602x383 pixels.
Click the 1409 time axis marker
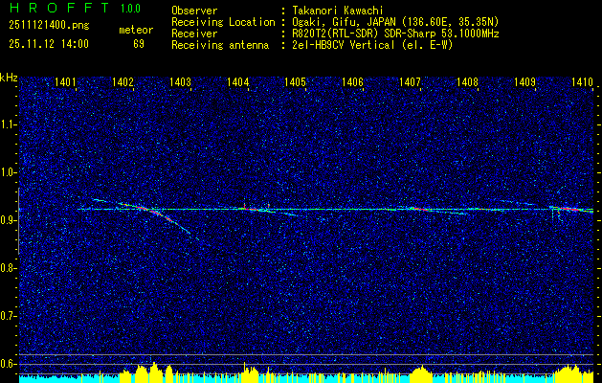coord(524,81)
